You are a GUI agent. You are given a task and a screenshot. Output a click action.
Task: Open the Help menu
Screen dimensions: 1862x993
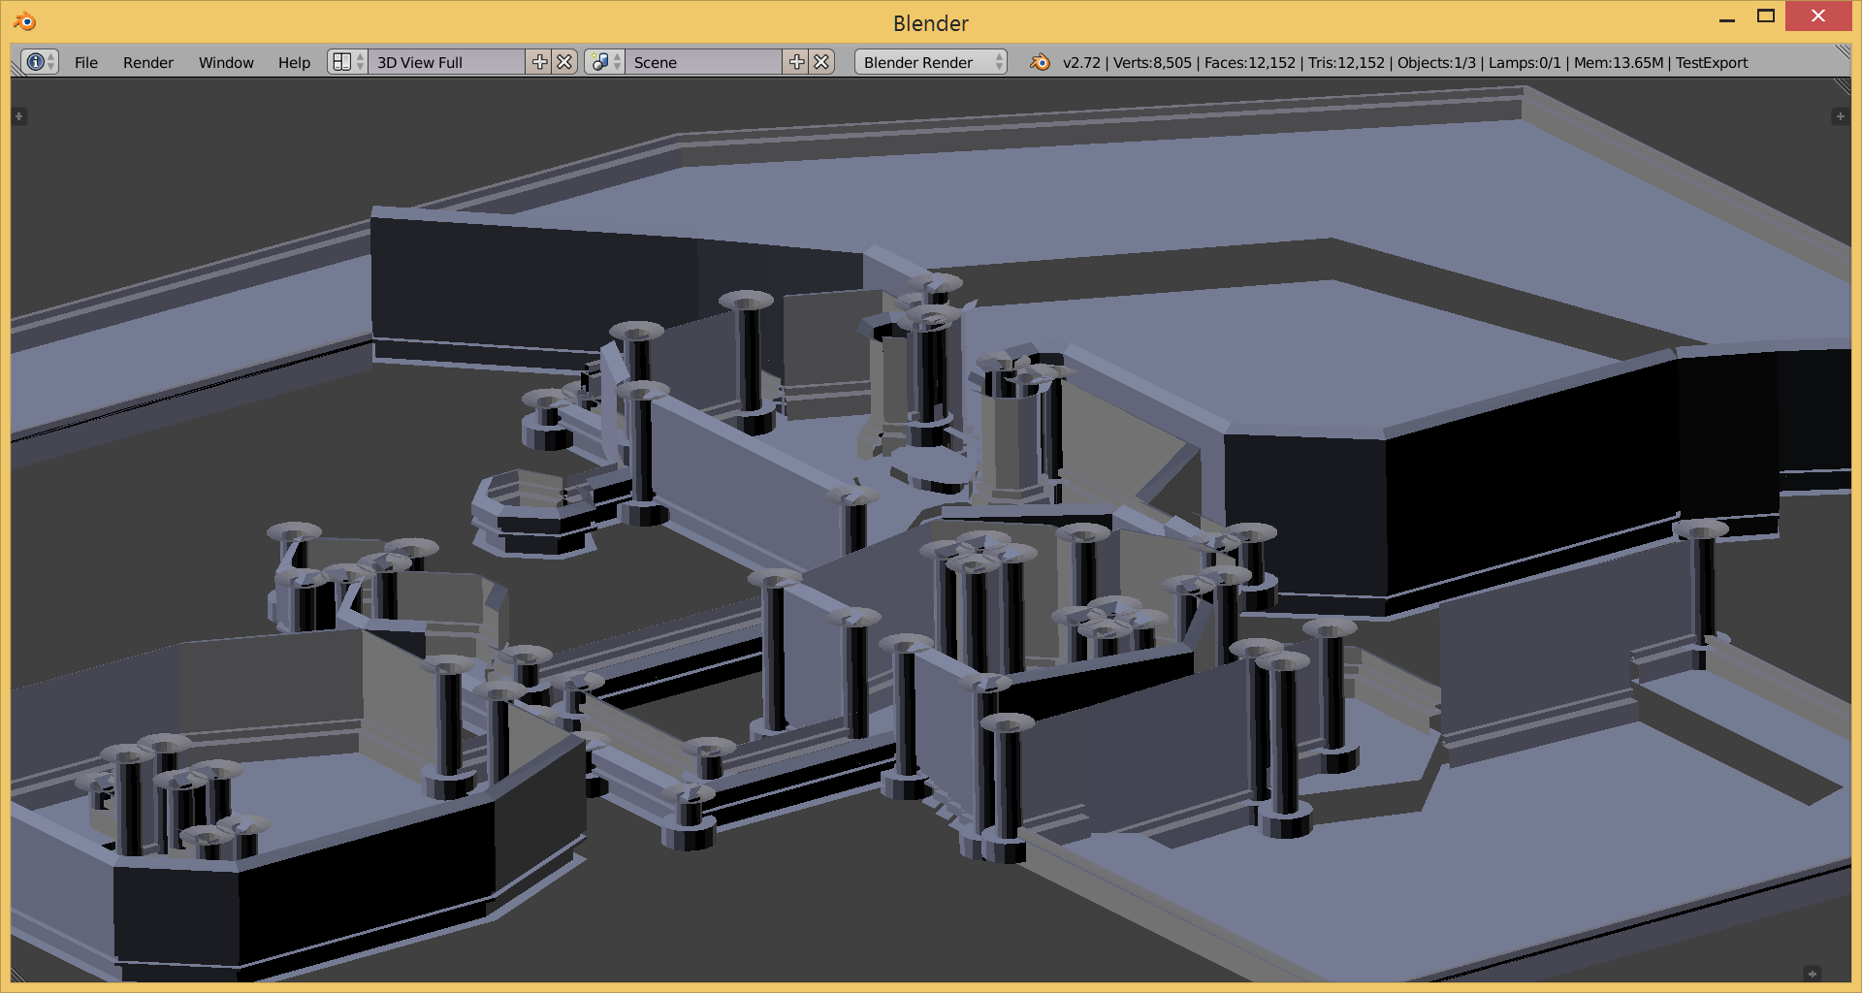click(x=294, y=62)
